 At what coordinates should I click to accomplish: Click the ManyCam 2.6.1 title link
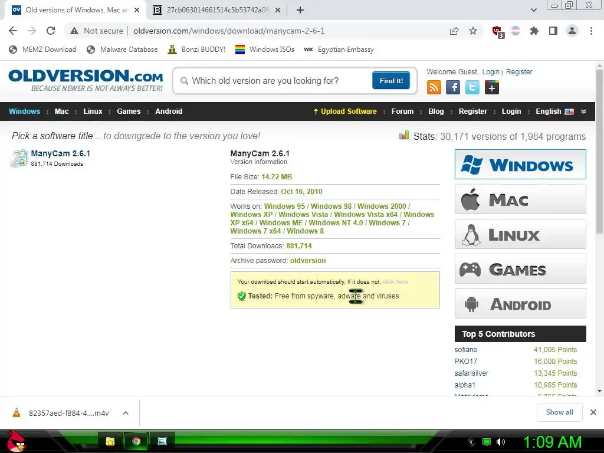tap(61, 153)
